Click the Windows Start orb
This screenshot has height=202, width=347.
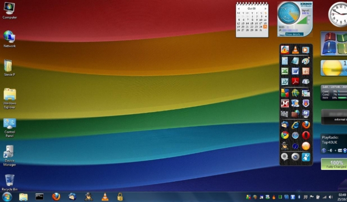(7, 197)
